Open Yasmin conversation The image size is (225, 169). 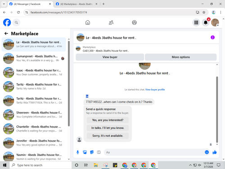[x=34, y=156]
